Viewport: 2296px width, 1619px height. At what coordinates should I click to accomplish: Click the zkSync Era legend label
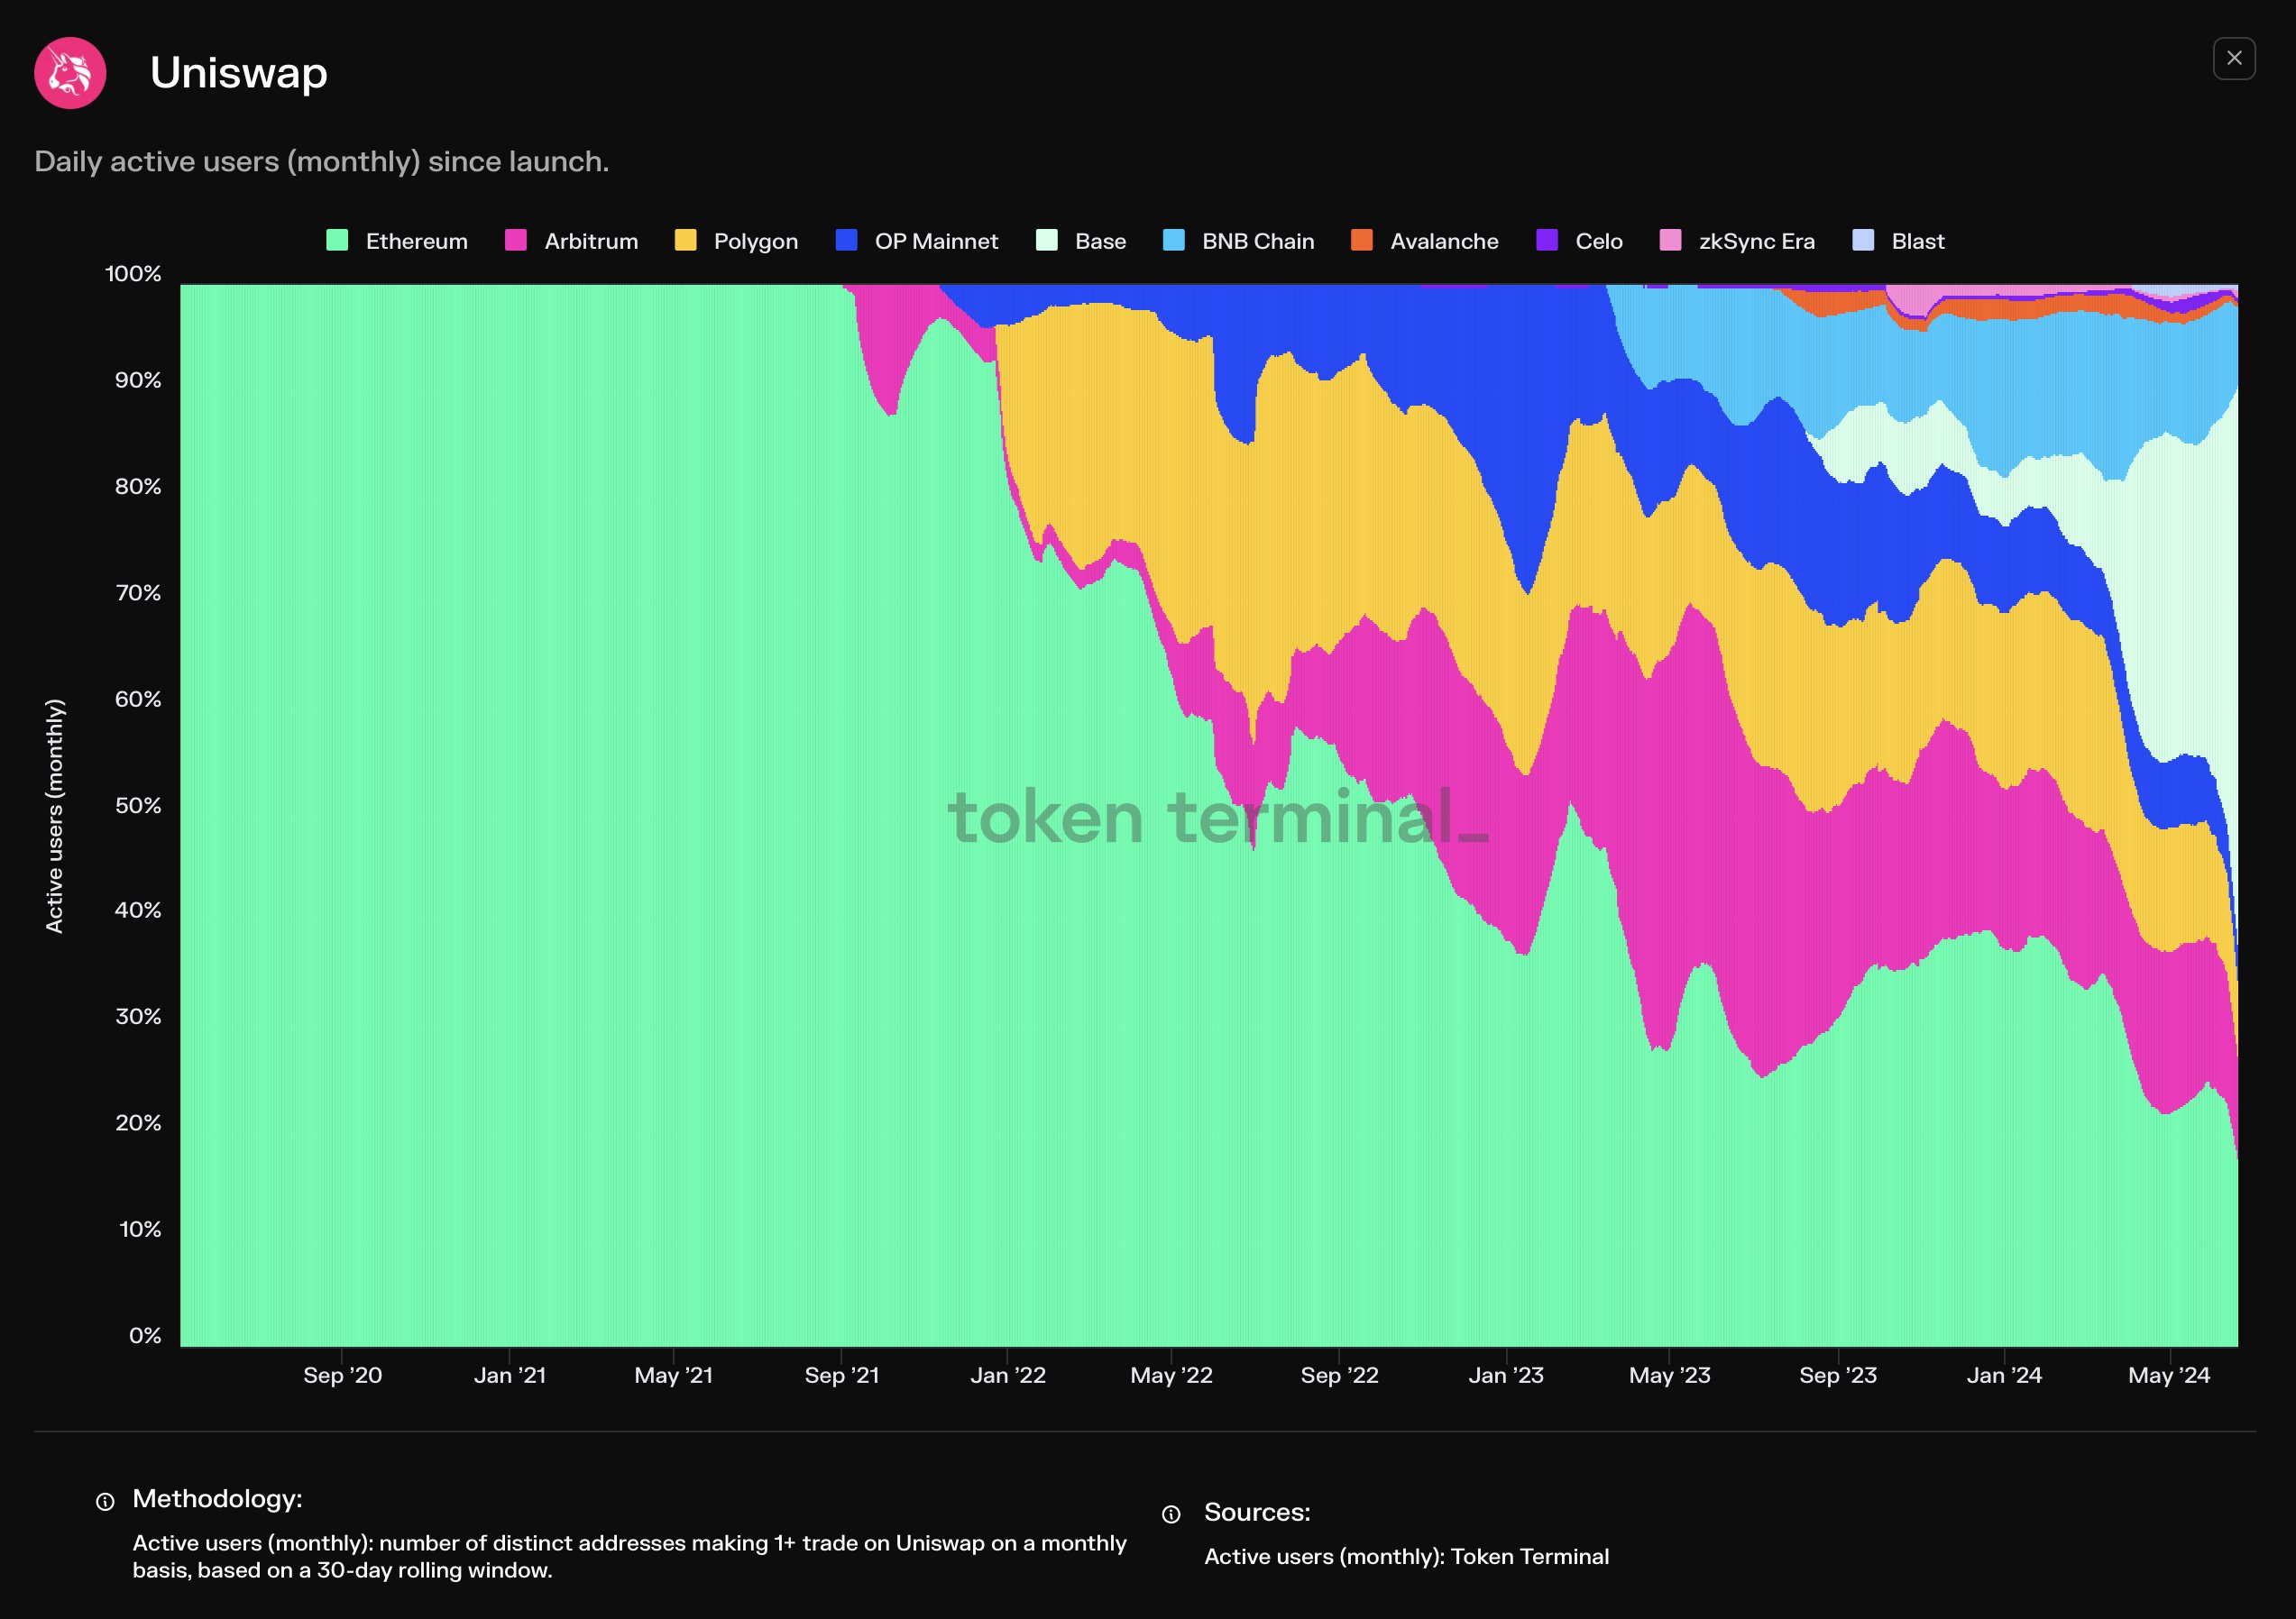click(1757, 242)
